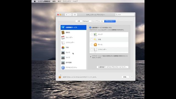This screenshot has height=99, width=176.
Task: Enable location checkbox for リマインダー app row
Action: [92, 50]
